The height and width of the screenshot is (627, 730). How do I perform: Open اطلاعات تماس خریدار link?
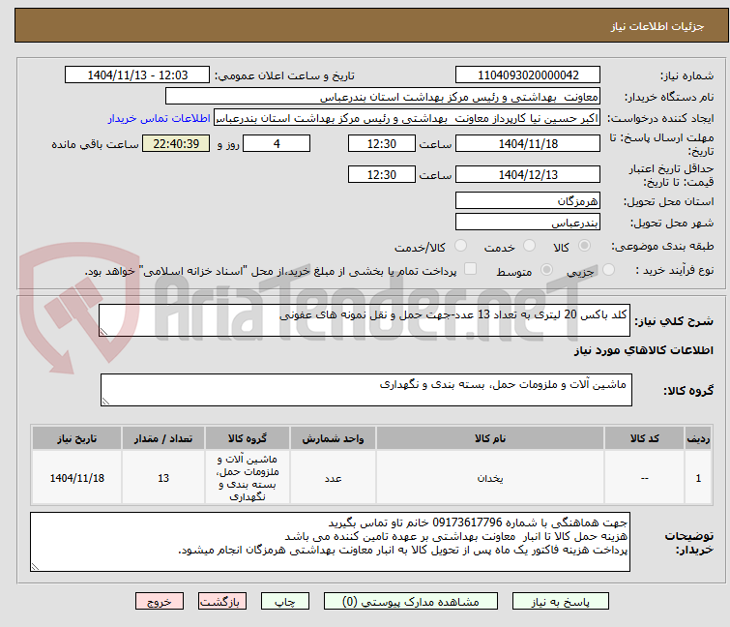160,118
